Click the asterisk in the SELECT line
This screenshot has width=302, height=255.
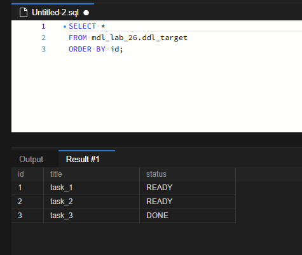click(x=103, y=26)
